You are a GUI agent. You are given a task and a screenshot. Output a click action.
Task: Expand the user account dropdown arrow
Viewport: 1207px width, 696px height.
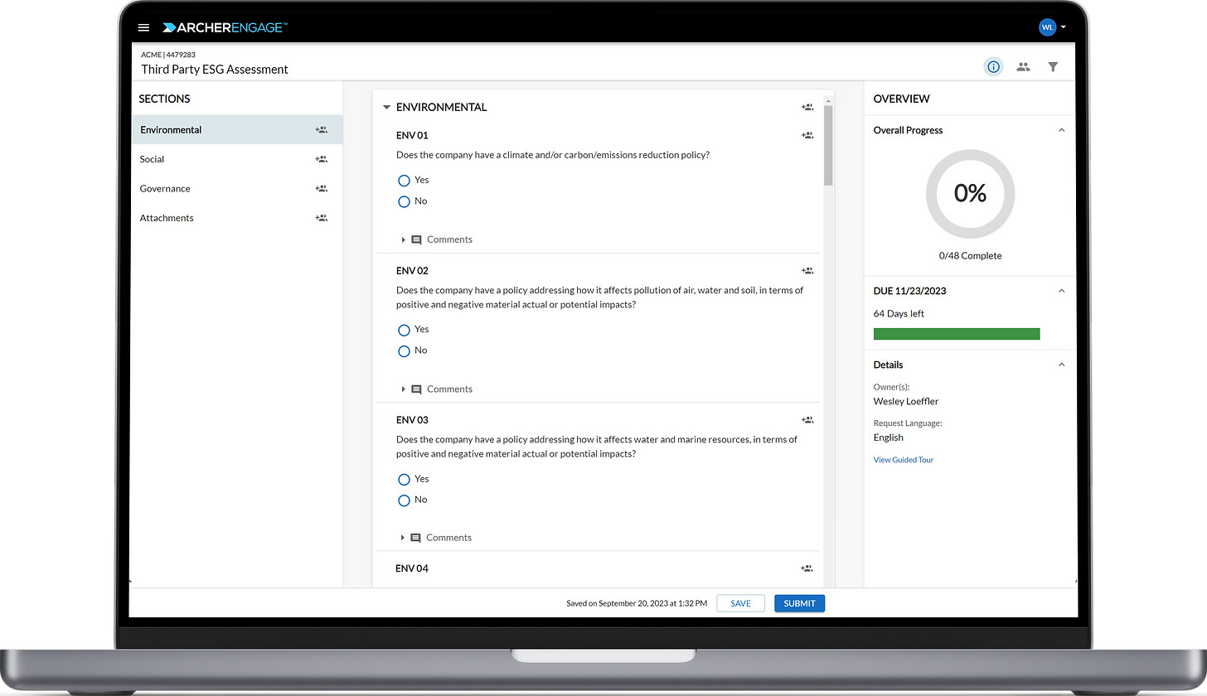click(x=1064, y=27)
